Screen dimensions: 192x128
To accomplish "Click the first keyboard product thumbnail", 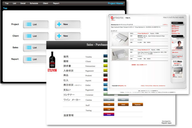I will click(x=120, y=39).
